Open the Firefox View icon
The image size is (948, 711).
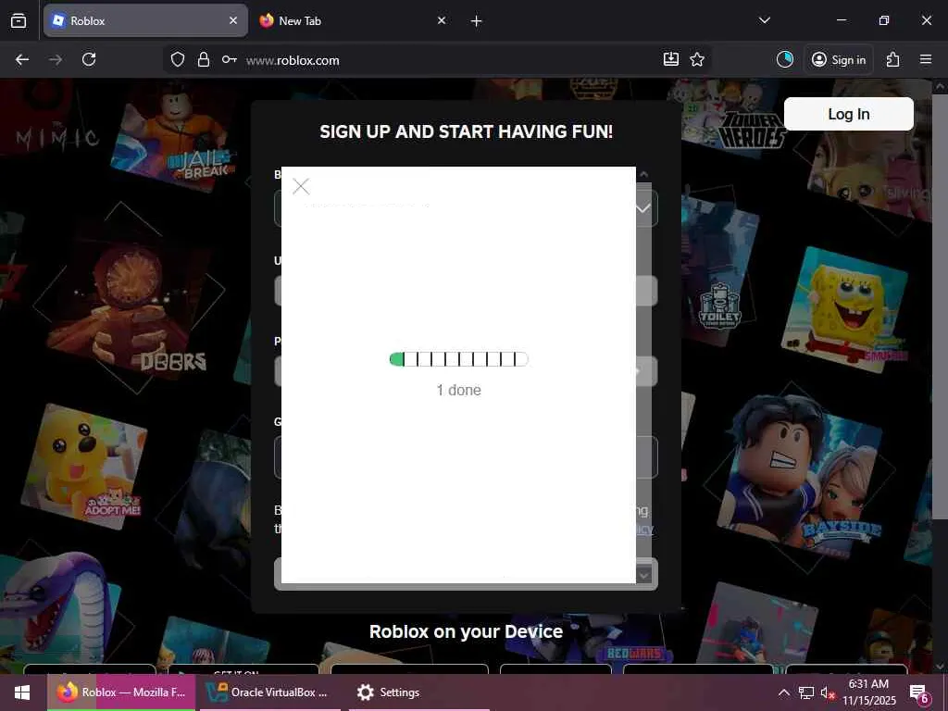(19, 20)
